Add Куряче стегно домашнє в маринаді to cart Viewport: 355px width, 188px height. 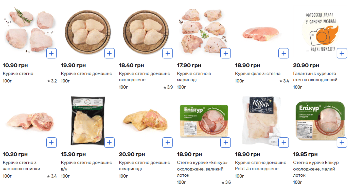[x=168, y=143]
